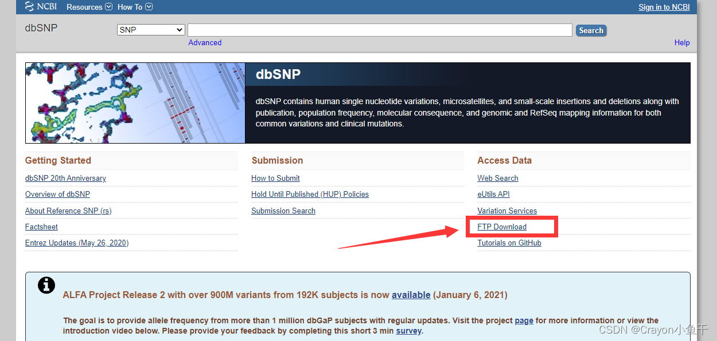
Task: Open Overview of dbSNP link
Action: pyautogui.click(x=57, y=194)
